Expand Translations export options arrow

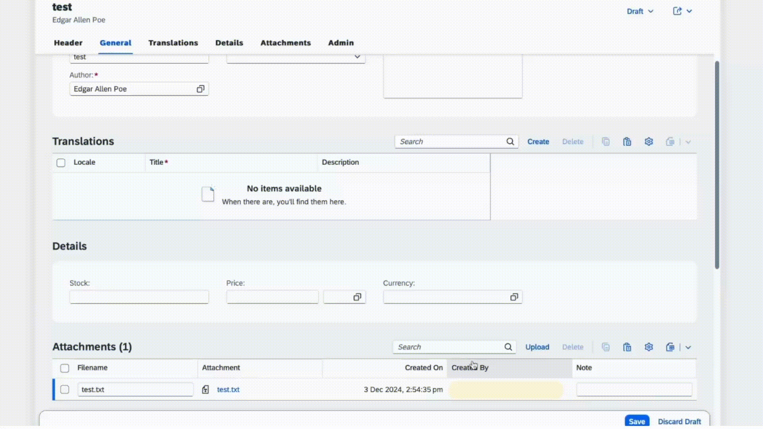point(688,142)
